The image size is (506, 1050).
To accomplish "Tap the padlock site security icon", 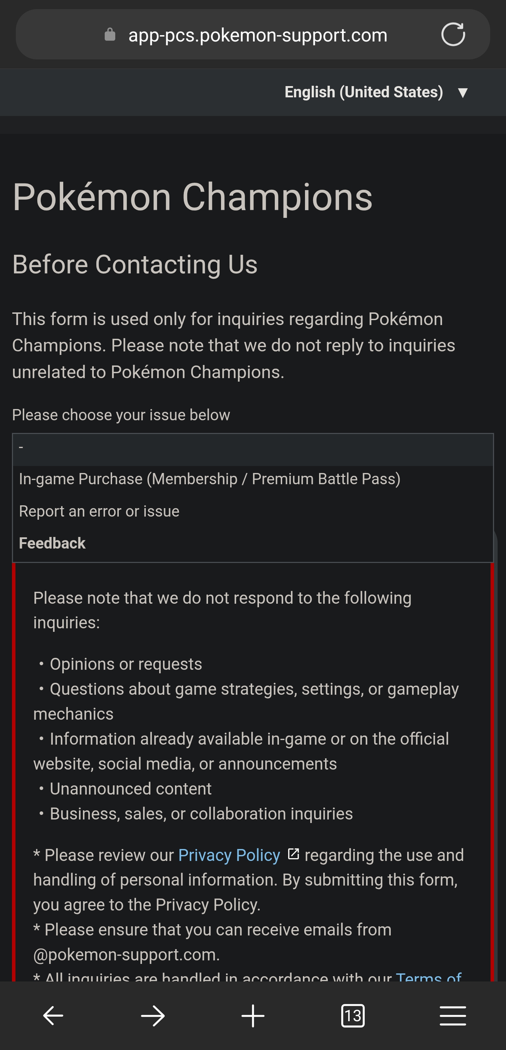I will click(110, 35).
